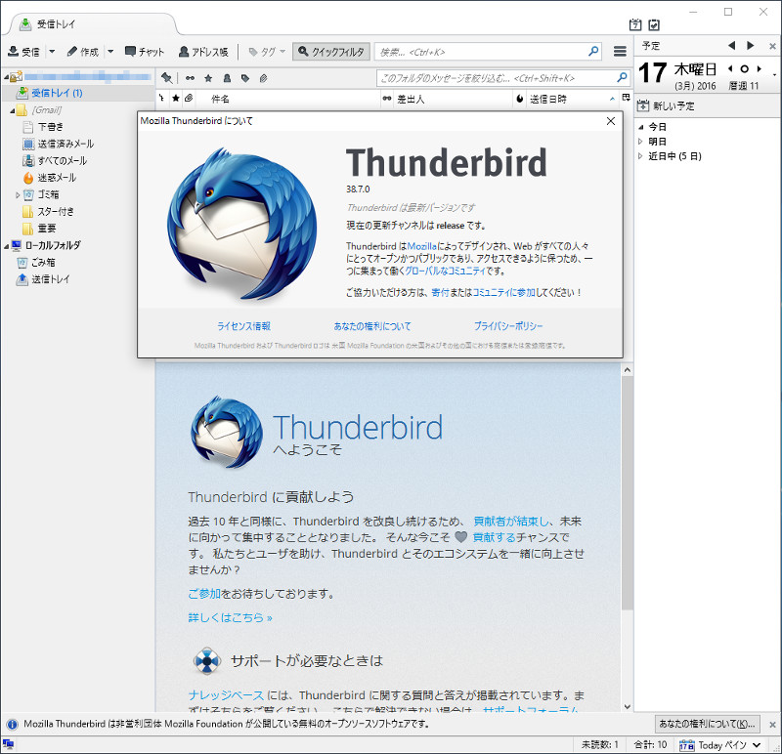Click あなたの権利について(K)... notification button
Screen dimensions: 782x754
coord(707,724)
